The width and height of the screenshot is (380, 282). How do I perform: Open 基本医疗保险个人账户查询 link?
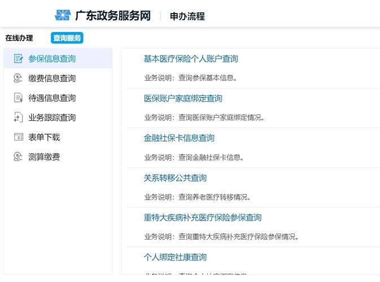191,59
